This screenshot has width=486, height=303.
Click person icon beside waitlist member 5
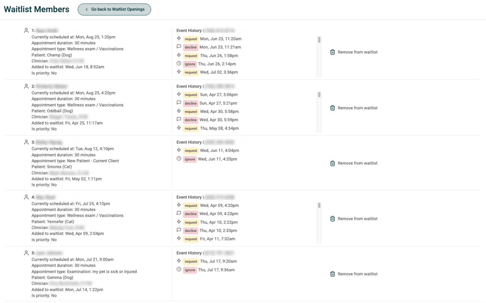(x=26, y=253)
